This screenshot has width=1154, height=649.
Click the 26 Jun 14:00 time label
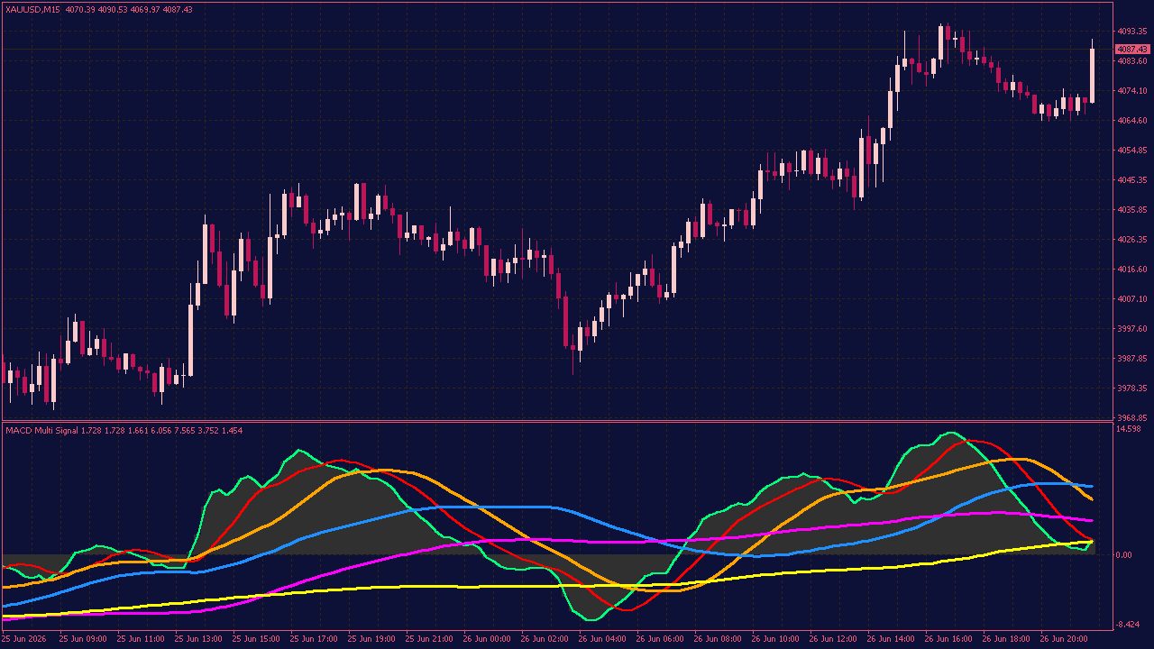coord(890,638)
